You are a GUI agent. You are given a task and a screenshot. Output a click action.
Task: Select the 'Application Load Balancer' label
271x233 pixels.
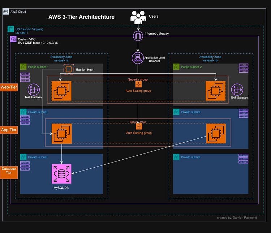(x=155, y=59)
